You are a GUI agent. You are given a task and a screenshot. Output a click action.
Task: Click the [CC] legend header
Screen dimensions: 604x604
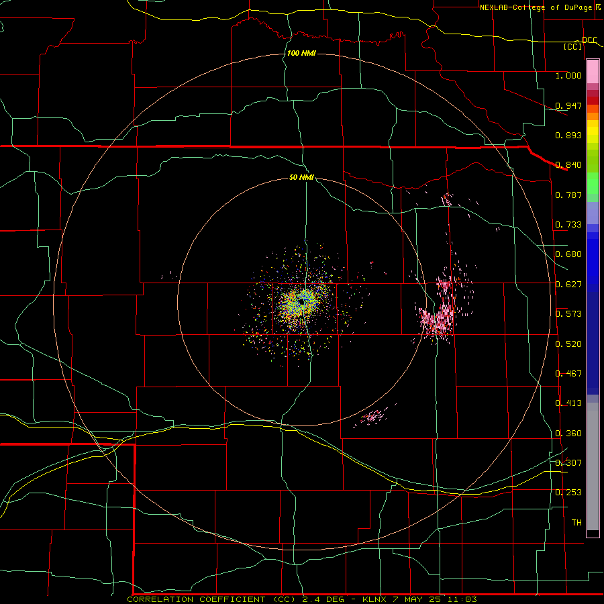(x=573, y=46)
